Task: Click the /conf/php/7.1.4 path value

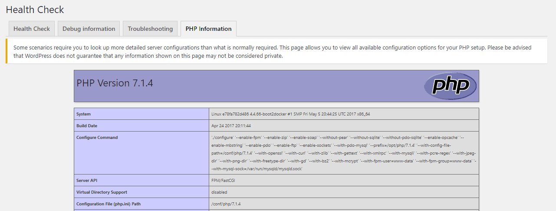Action: (226, 204)
